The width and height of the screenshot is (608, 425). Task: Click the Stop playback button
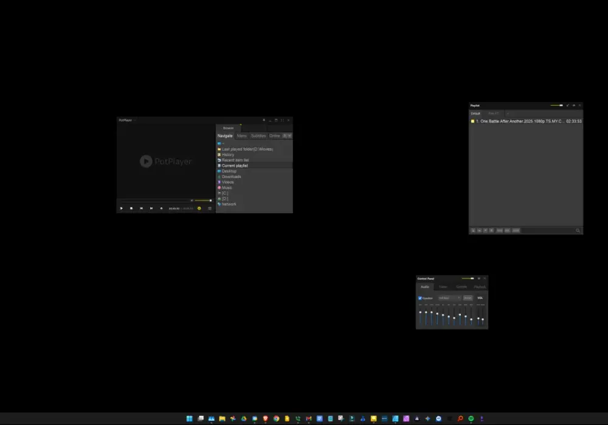point(131,208)
